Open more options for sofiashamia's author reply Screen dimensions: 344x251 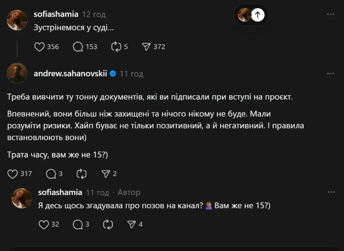(x=330, y=192)
